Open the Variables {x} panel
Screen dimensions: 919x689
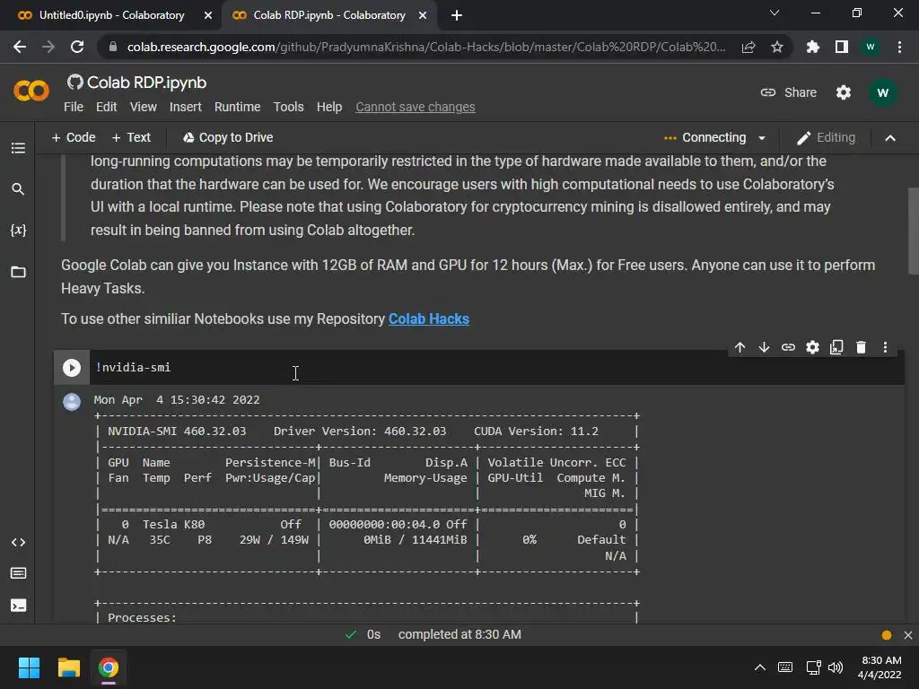point(18,230)
